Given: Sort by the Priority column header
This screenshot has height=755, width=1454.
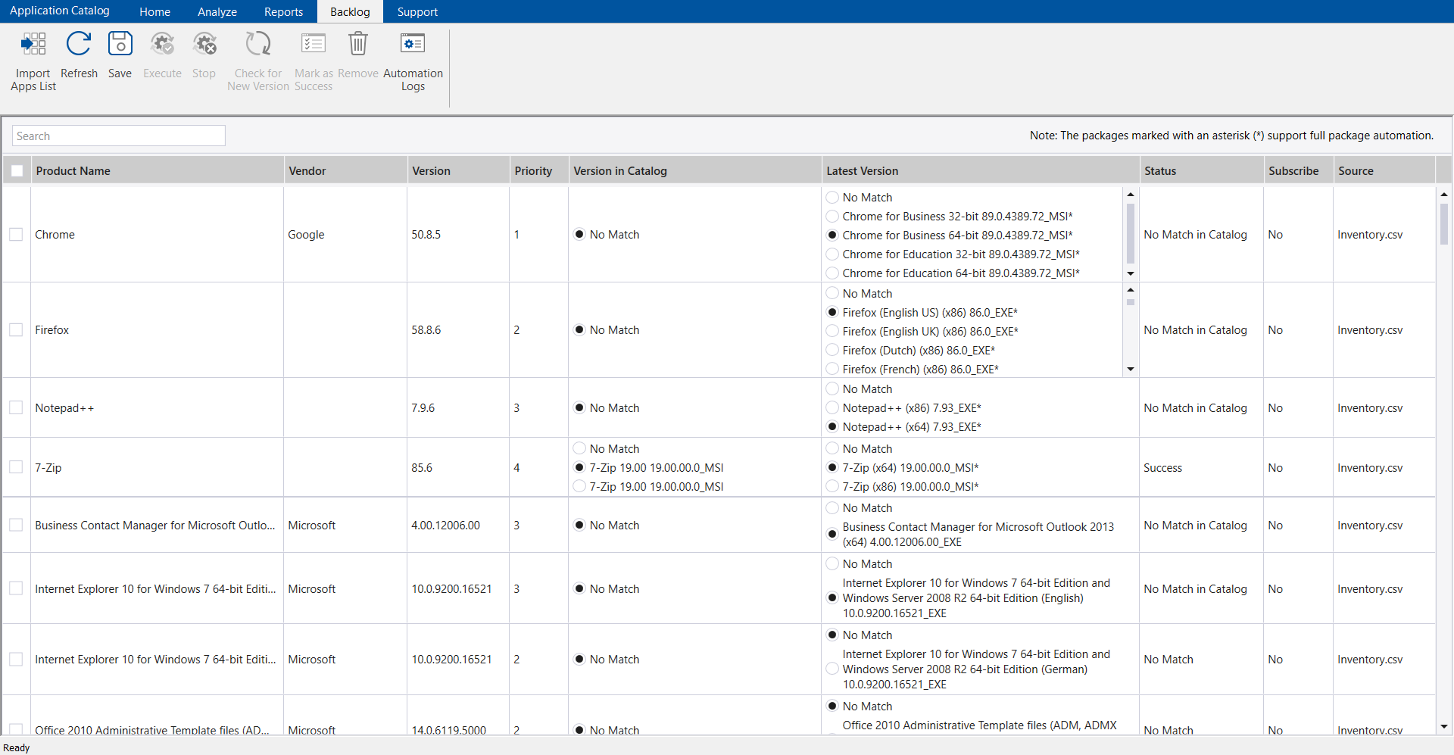Looking at the screenshot, I should [538, 171].
